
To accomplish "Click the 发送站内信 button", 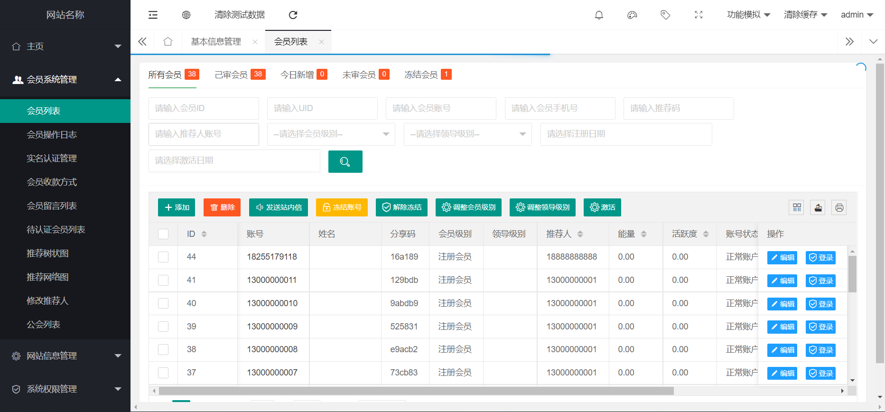I will 279,207.
